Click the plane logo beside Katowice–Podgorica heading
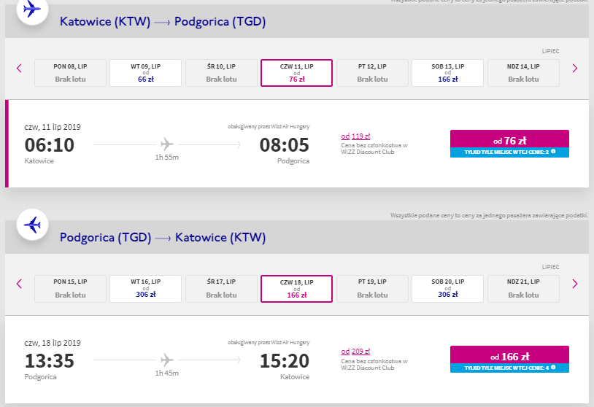 coord(32,9)
